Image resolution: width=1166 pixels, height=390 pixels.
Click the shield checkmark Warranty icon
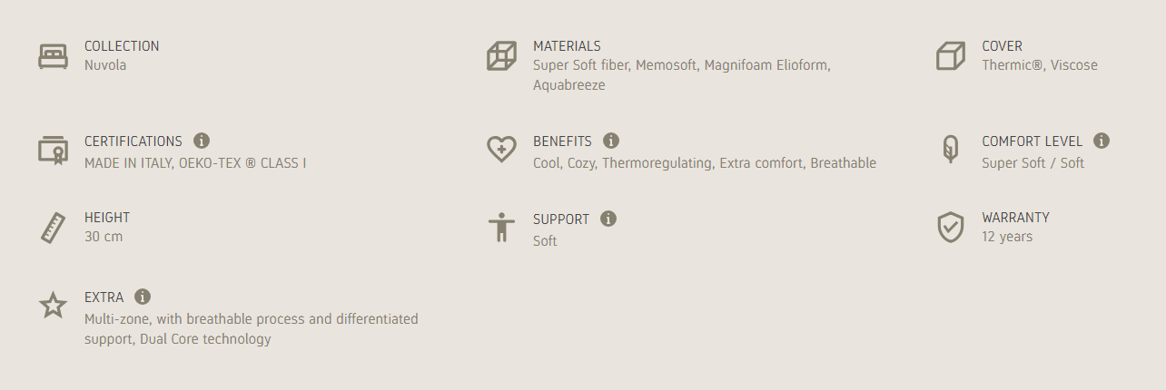(x=950, y=228)
